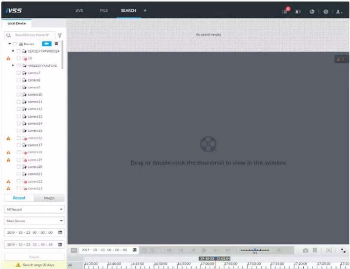Viewport: 350px width, 269px height.
Task: Collapse the Device tree root
Action: (10, 44)
